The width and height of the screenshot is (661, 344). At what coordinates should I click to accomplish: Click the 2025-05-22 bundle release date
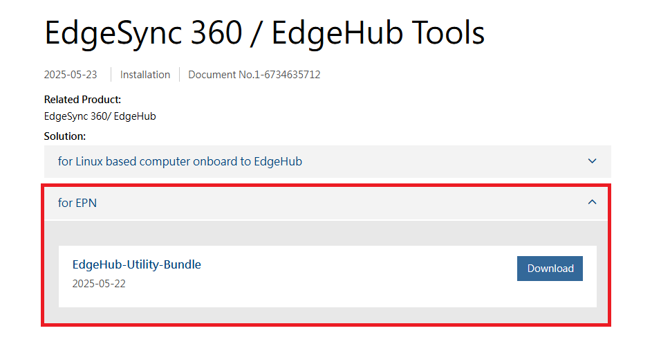tap(99, 284)
